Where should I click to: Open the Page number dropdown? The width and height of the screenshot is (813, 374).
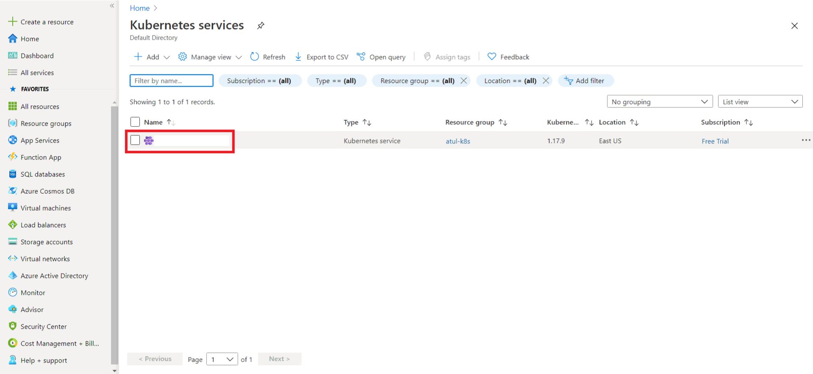click(222, 359)
